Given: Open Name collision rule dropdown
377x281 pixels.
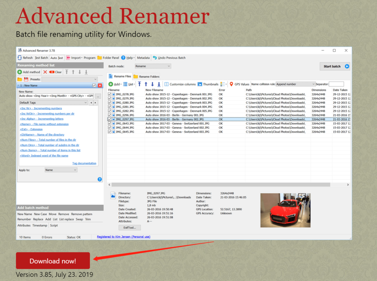Looking at the screenshot, I should [x=295, y=84].
